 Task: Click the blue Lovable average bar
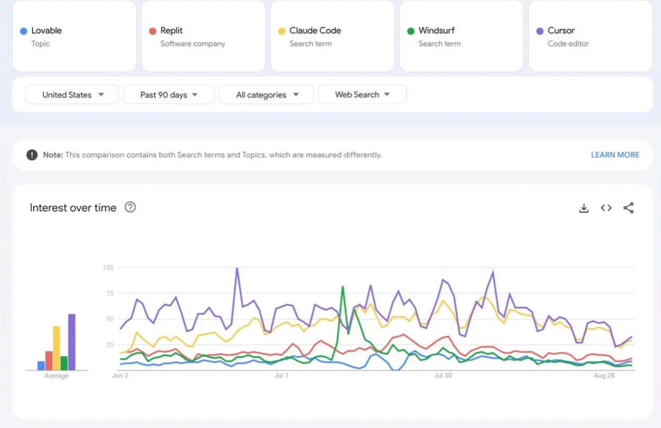pos(41,366)
